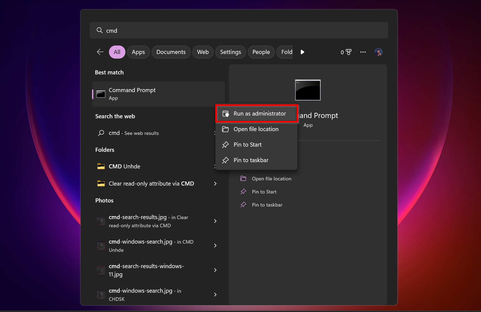Image resolution: width=481 pixels, height=312 pixels.
Task: Click Open file location in the details pane
Action: pyautogui.click(x=272, y=178)
